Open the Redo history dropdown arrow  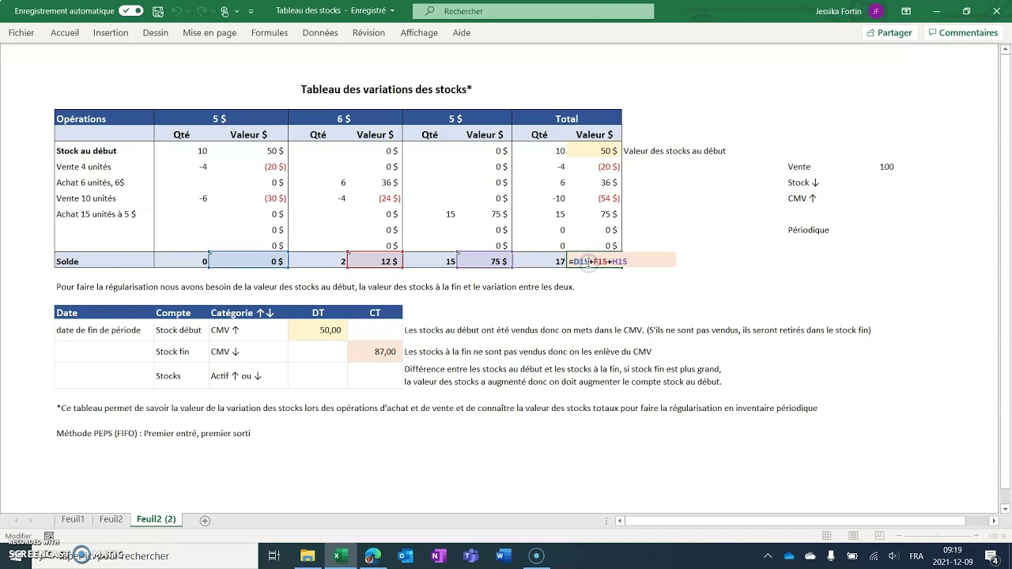tap(212, 12)
